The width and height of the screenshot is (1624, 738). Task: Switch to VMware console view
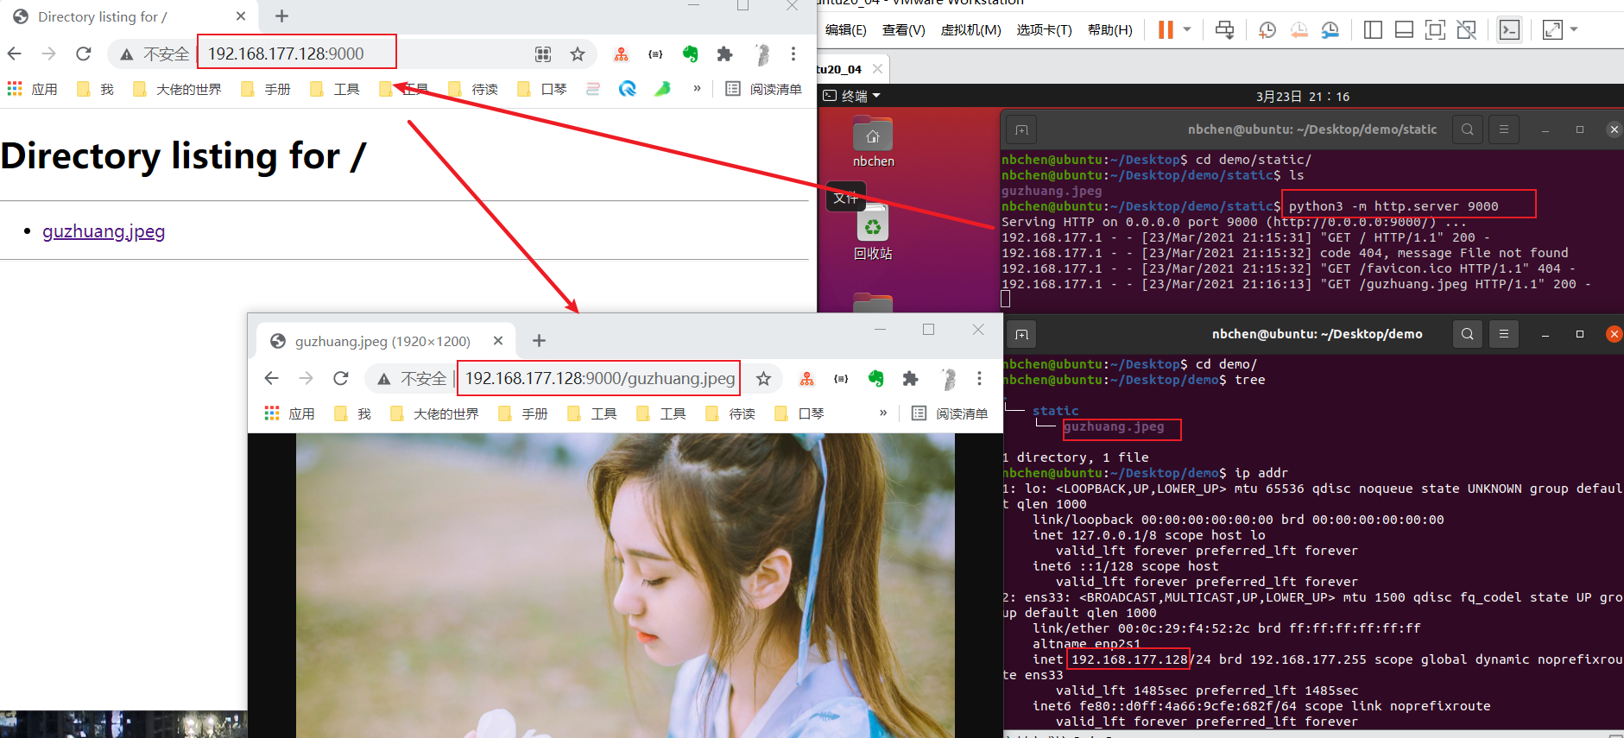coord(1509,30)
